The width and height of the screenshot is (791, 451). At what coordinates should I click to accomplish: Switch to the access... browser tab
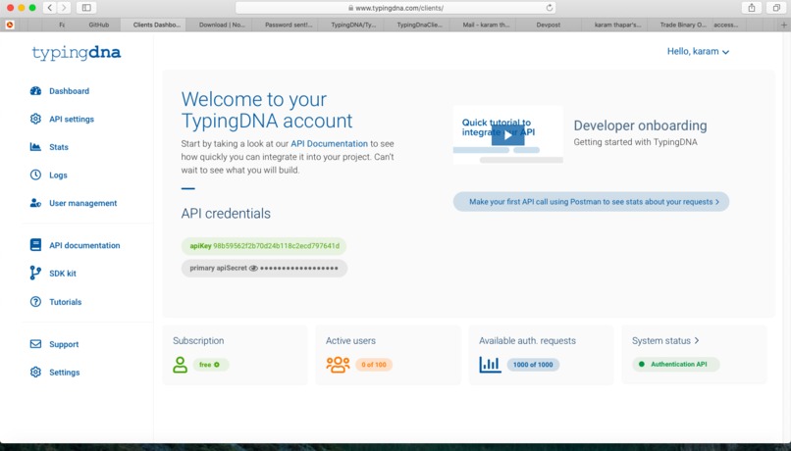tap(726, 25)
